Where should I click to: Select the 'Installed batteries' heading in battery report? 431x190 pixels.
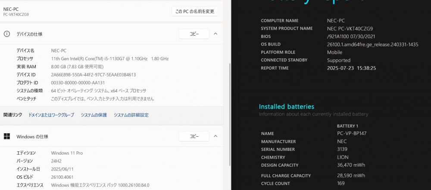(x=287, y=107)
